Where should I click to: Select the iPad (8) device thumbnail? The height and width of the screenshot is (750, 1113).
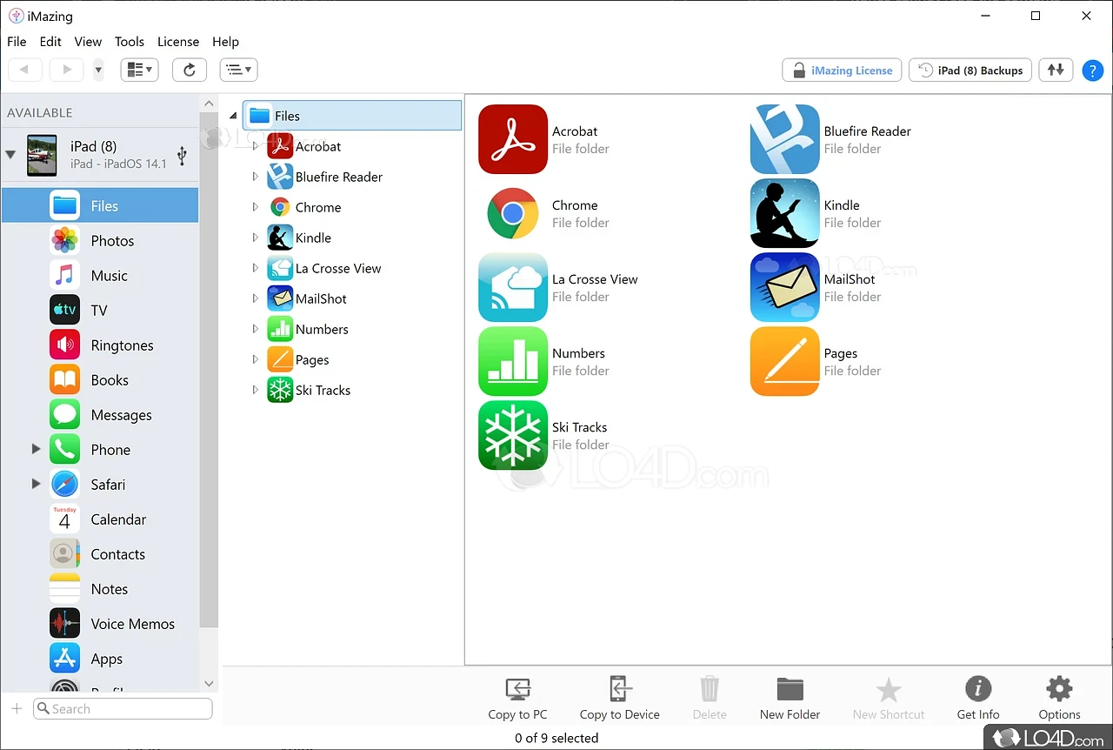pyautogui.click(x=42, y=155)
